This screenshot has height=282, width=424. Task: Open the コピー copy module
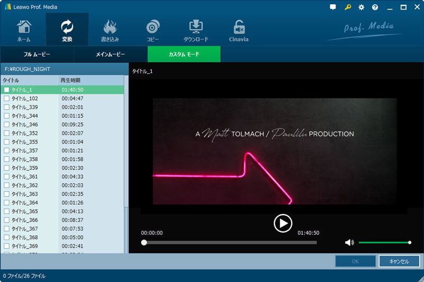153,30
